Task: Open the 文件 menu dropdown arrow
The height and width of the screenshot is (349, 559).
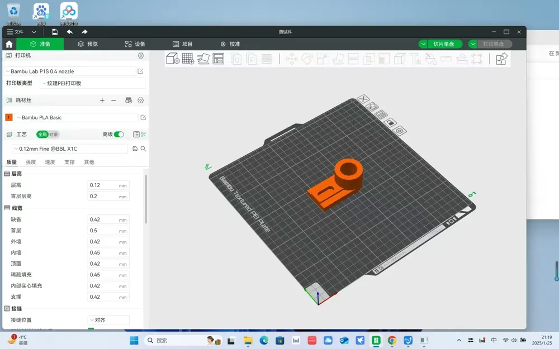Action: 34,32
